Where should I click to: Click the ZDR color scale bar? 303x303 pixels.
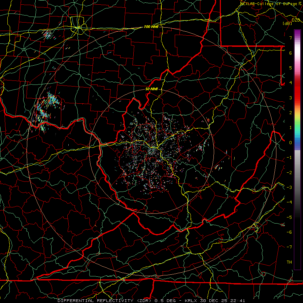[x=297, y=149]
